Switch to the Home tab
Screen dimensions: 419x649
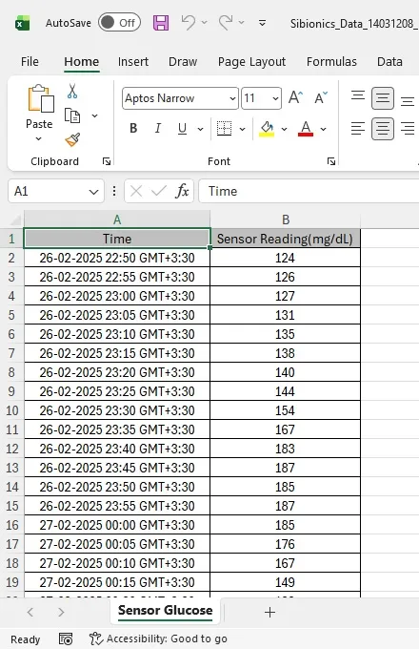coord(81,62)
